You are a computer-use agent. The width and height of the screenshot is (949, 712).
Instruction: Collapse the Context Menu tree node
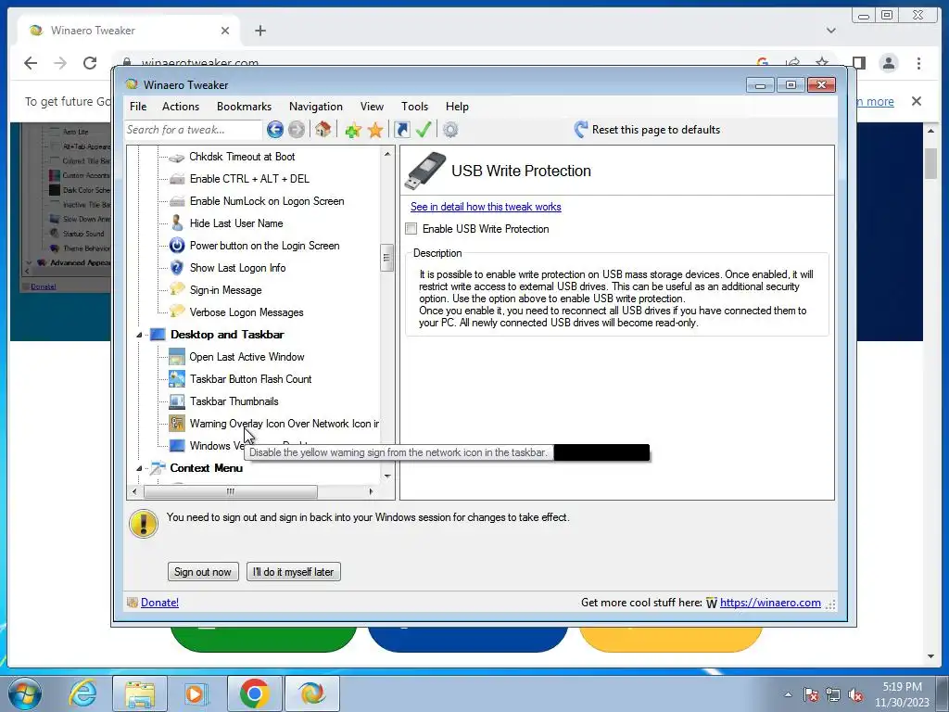click(x=139, y=468)
